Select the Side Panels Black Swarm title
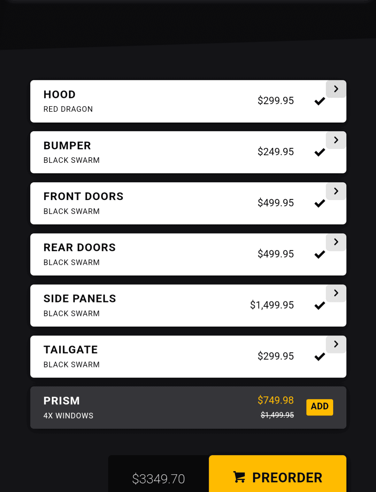 pyautogui.click(x=80, y=299)
